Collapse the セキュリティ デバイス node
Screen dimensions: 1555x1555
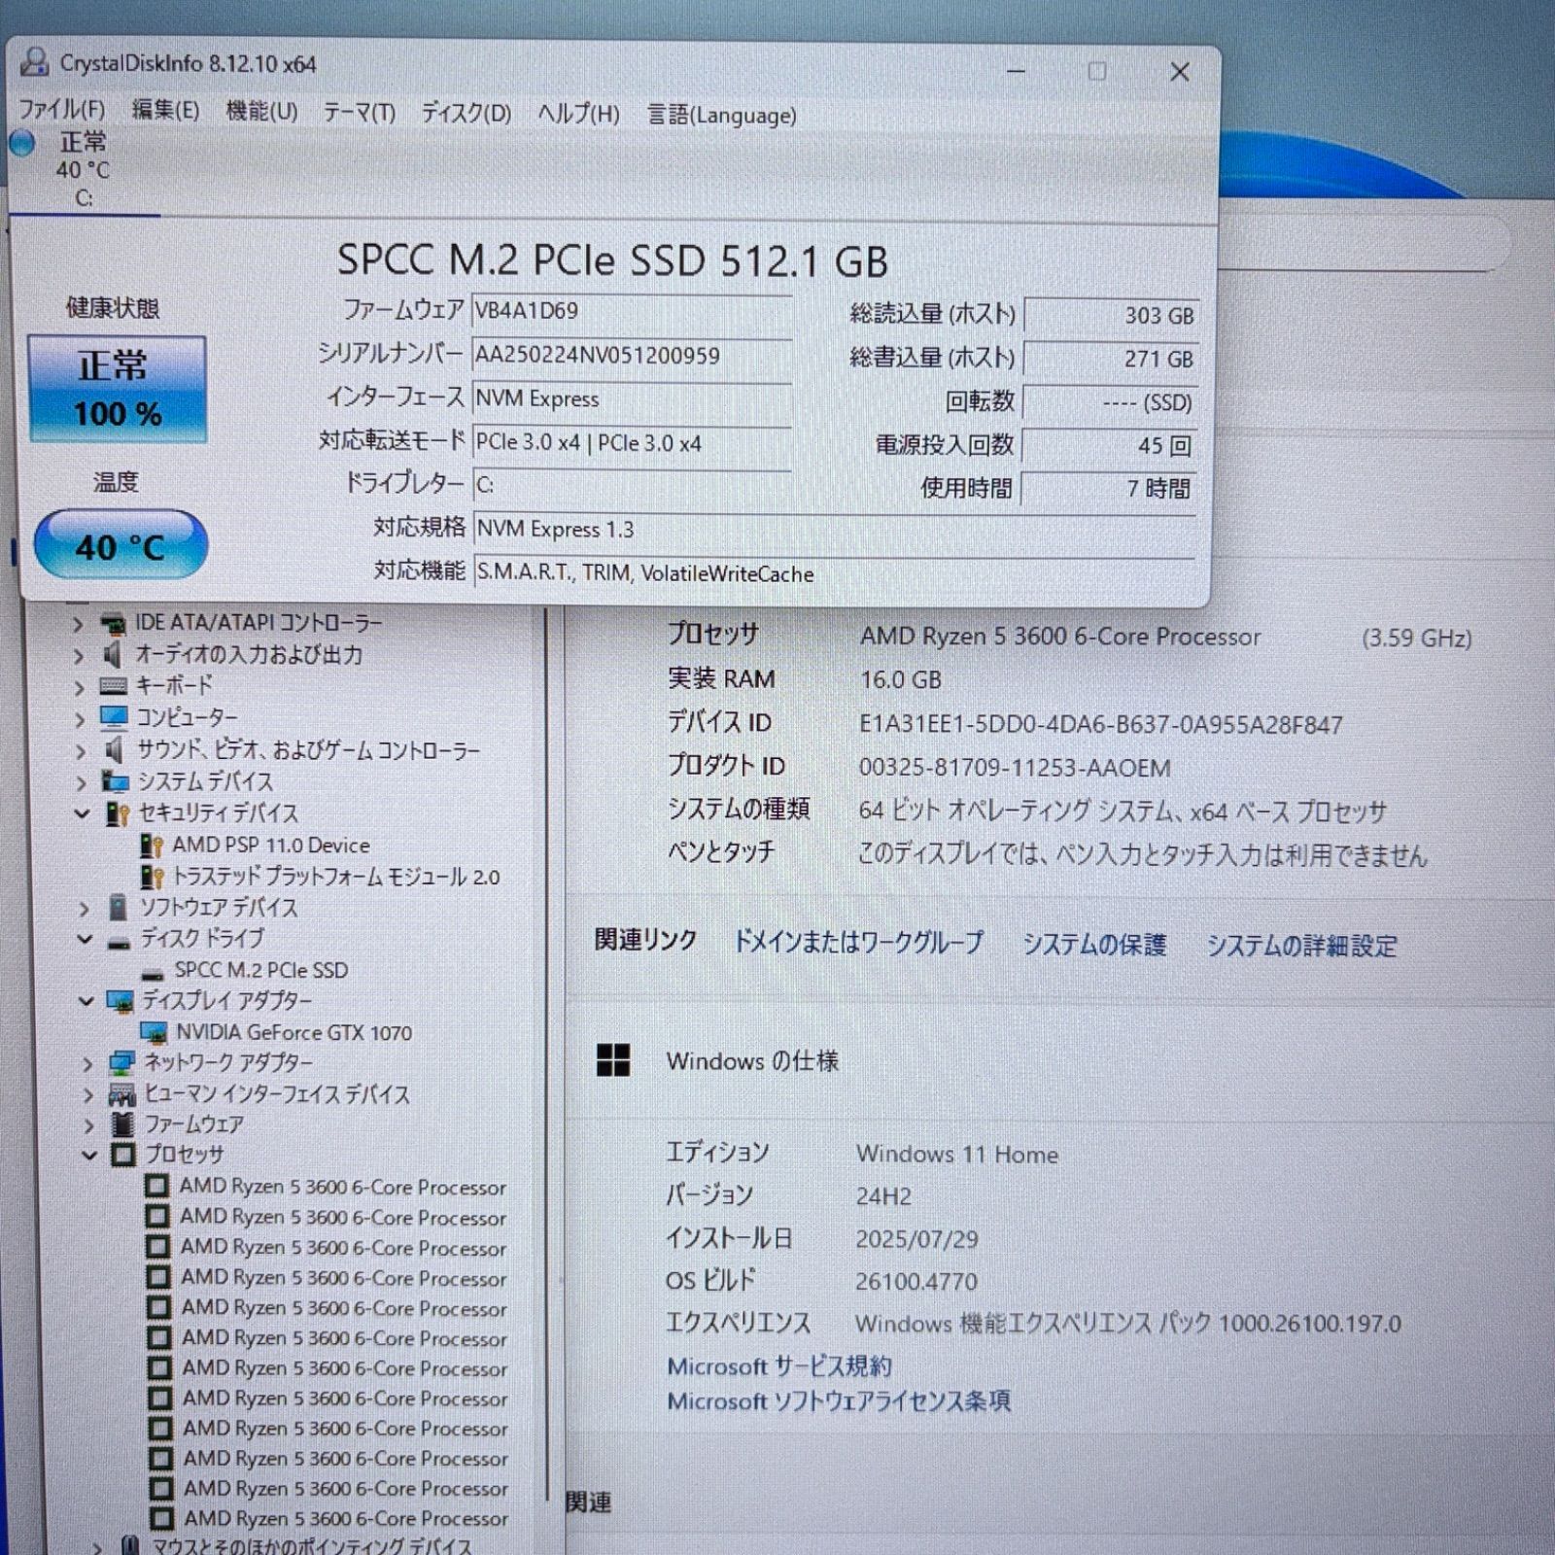pos(83,813)
